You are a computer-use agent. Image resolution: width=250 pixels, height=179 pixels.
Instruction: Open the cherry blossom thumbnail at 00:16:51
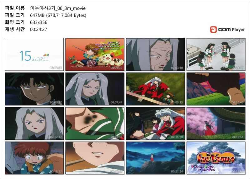(216, 123)
